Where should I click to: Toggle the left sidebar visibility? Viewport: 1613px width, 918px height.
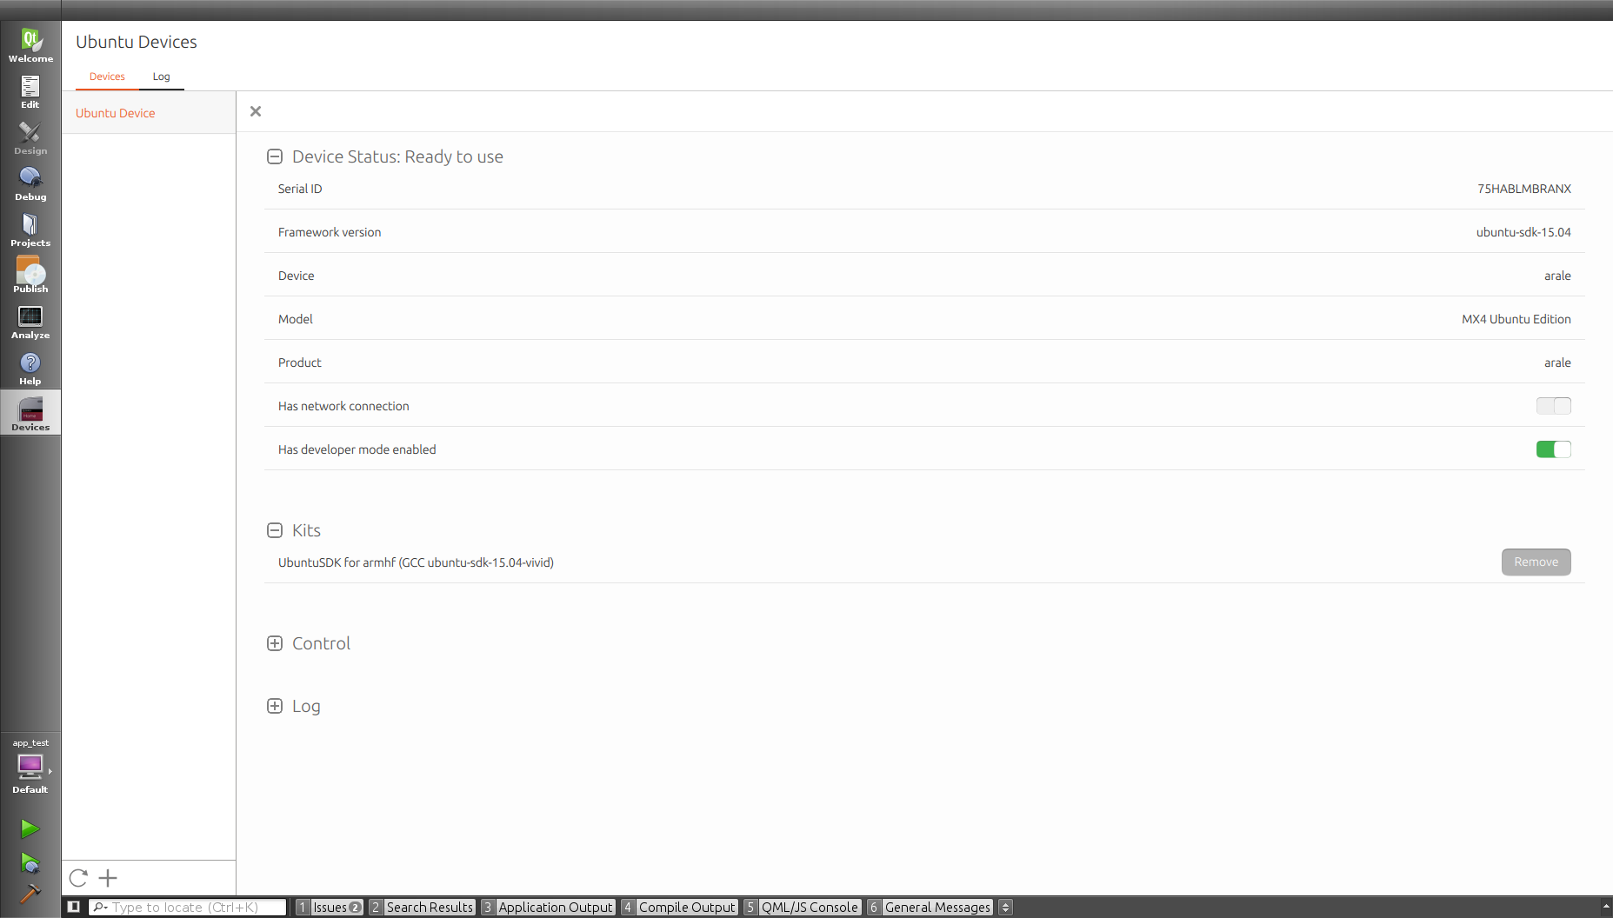tap(74, 907)
